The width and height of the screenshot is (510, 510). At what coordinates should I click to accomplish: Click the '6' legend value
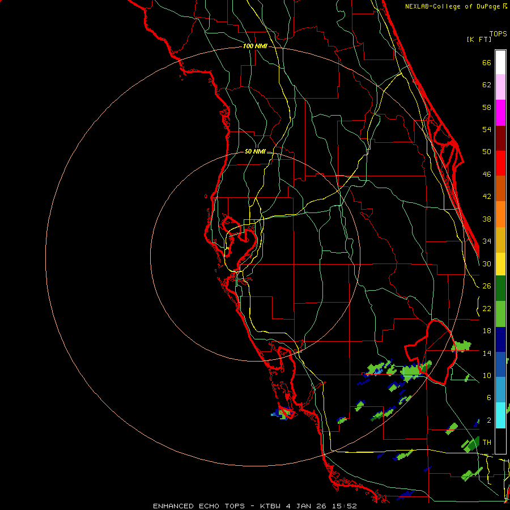pyautogui.click(x=488, y=397)
